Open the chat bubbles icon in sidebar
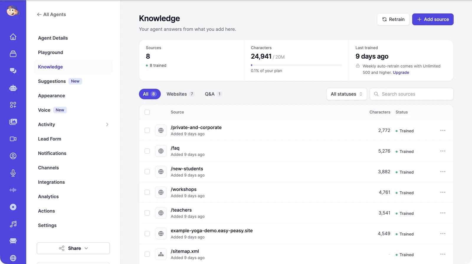This screenshot has width=472, height=264. pos(13,71)
